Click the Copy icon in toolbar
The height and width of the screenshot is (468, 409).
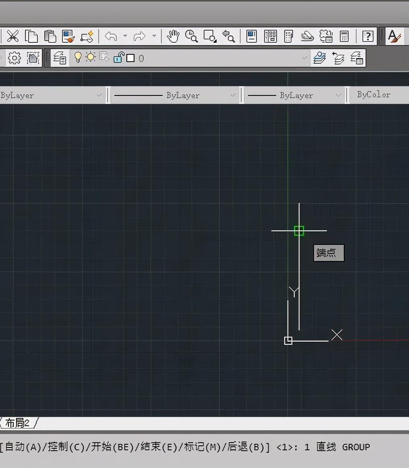coord(31,36)
